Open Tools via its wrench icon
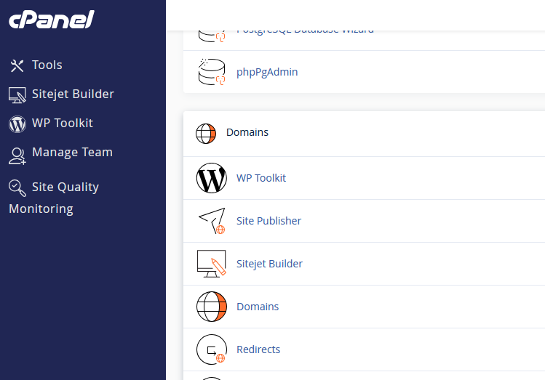 coord(17,65)
